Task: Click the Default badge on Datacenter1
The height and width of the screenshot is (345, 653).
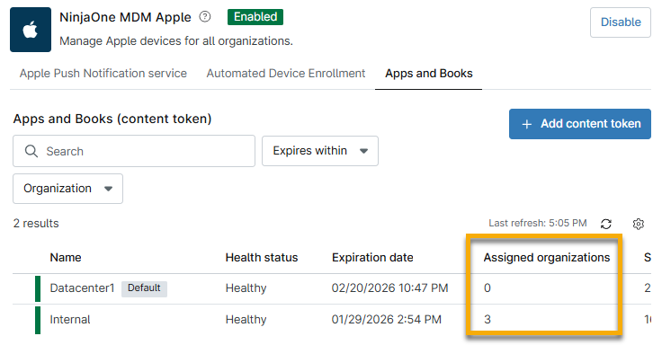Action: (144, 288)
